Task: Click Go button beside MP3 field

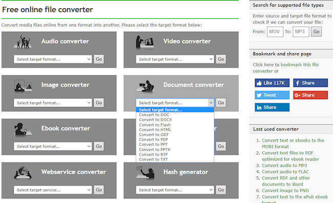Action: tap(316, 32)
